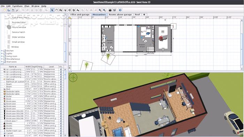Expand the Miscellaneous catalog category
Image resolution: width=244 pixels, height=137 pixels.
[x=2, y=59]
